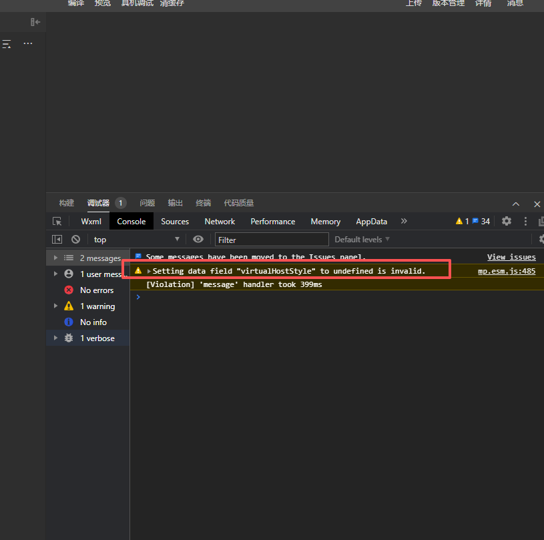The image size is (544, 540).
Task: Open DevTools settings gear
Action: pos(507,221)
